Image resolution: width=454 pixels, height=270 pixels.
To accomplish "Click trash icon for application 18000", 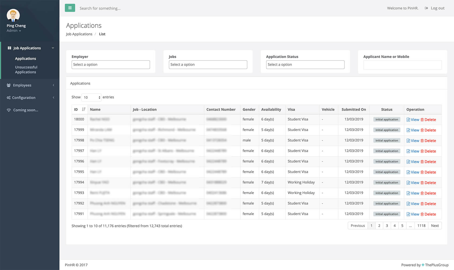I will pos(422,120).
